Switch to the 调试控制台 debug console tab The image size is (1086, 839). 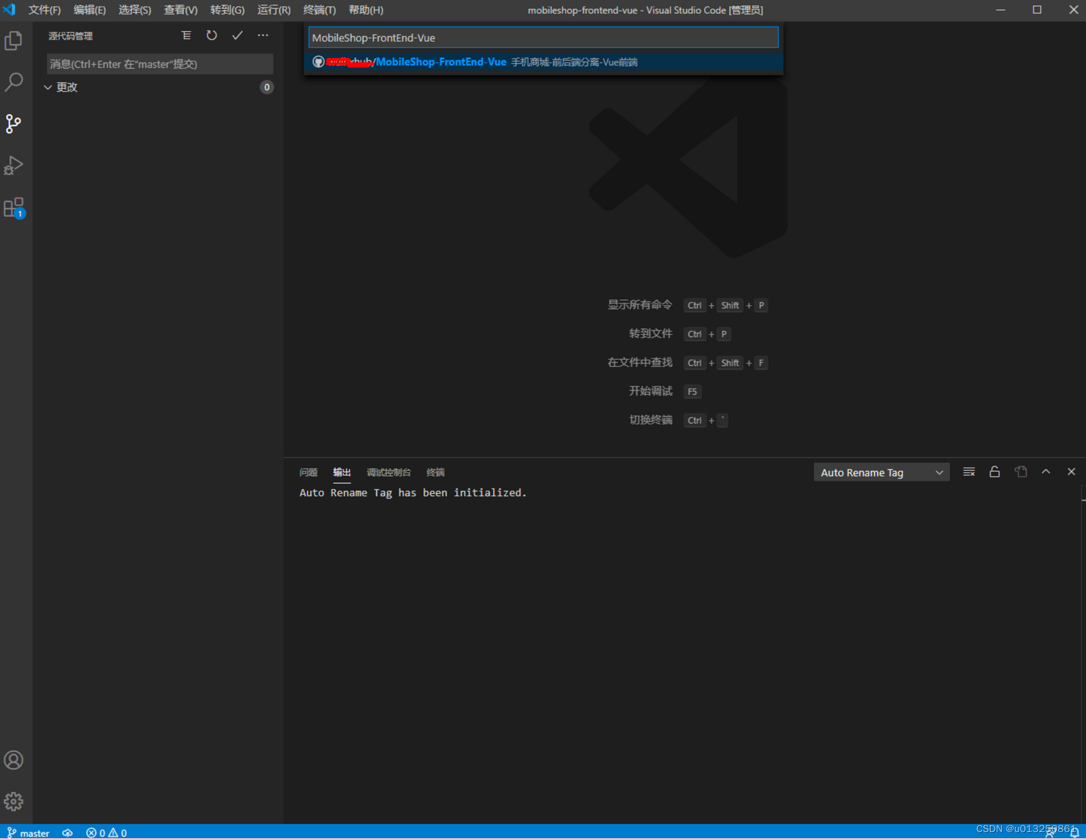(x=388, y=473)
